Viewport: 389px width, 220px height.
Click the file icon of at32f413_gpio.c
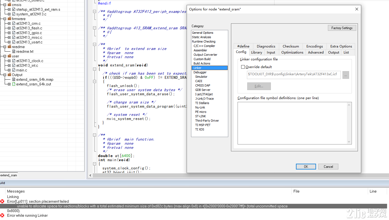click(x=13, y=33)
